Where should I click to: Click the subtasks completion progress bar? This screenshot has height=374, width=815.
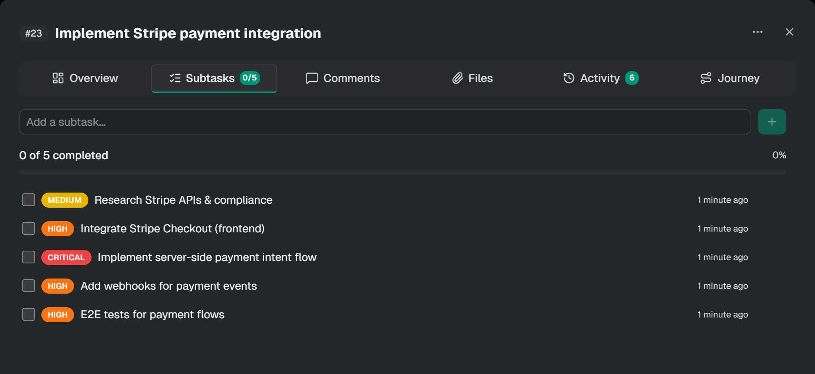coord(403,172)
